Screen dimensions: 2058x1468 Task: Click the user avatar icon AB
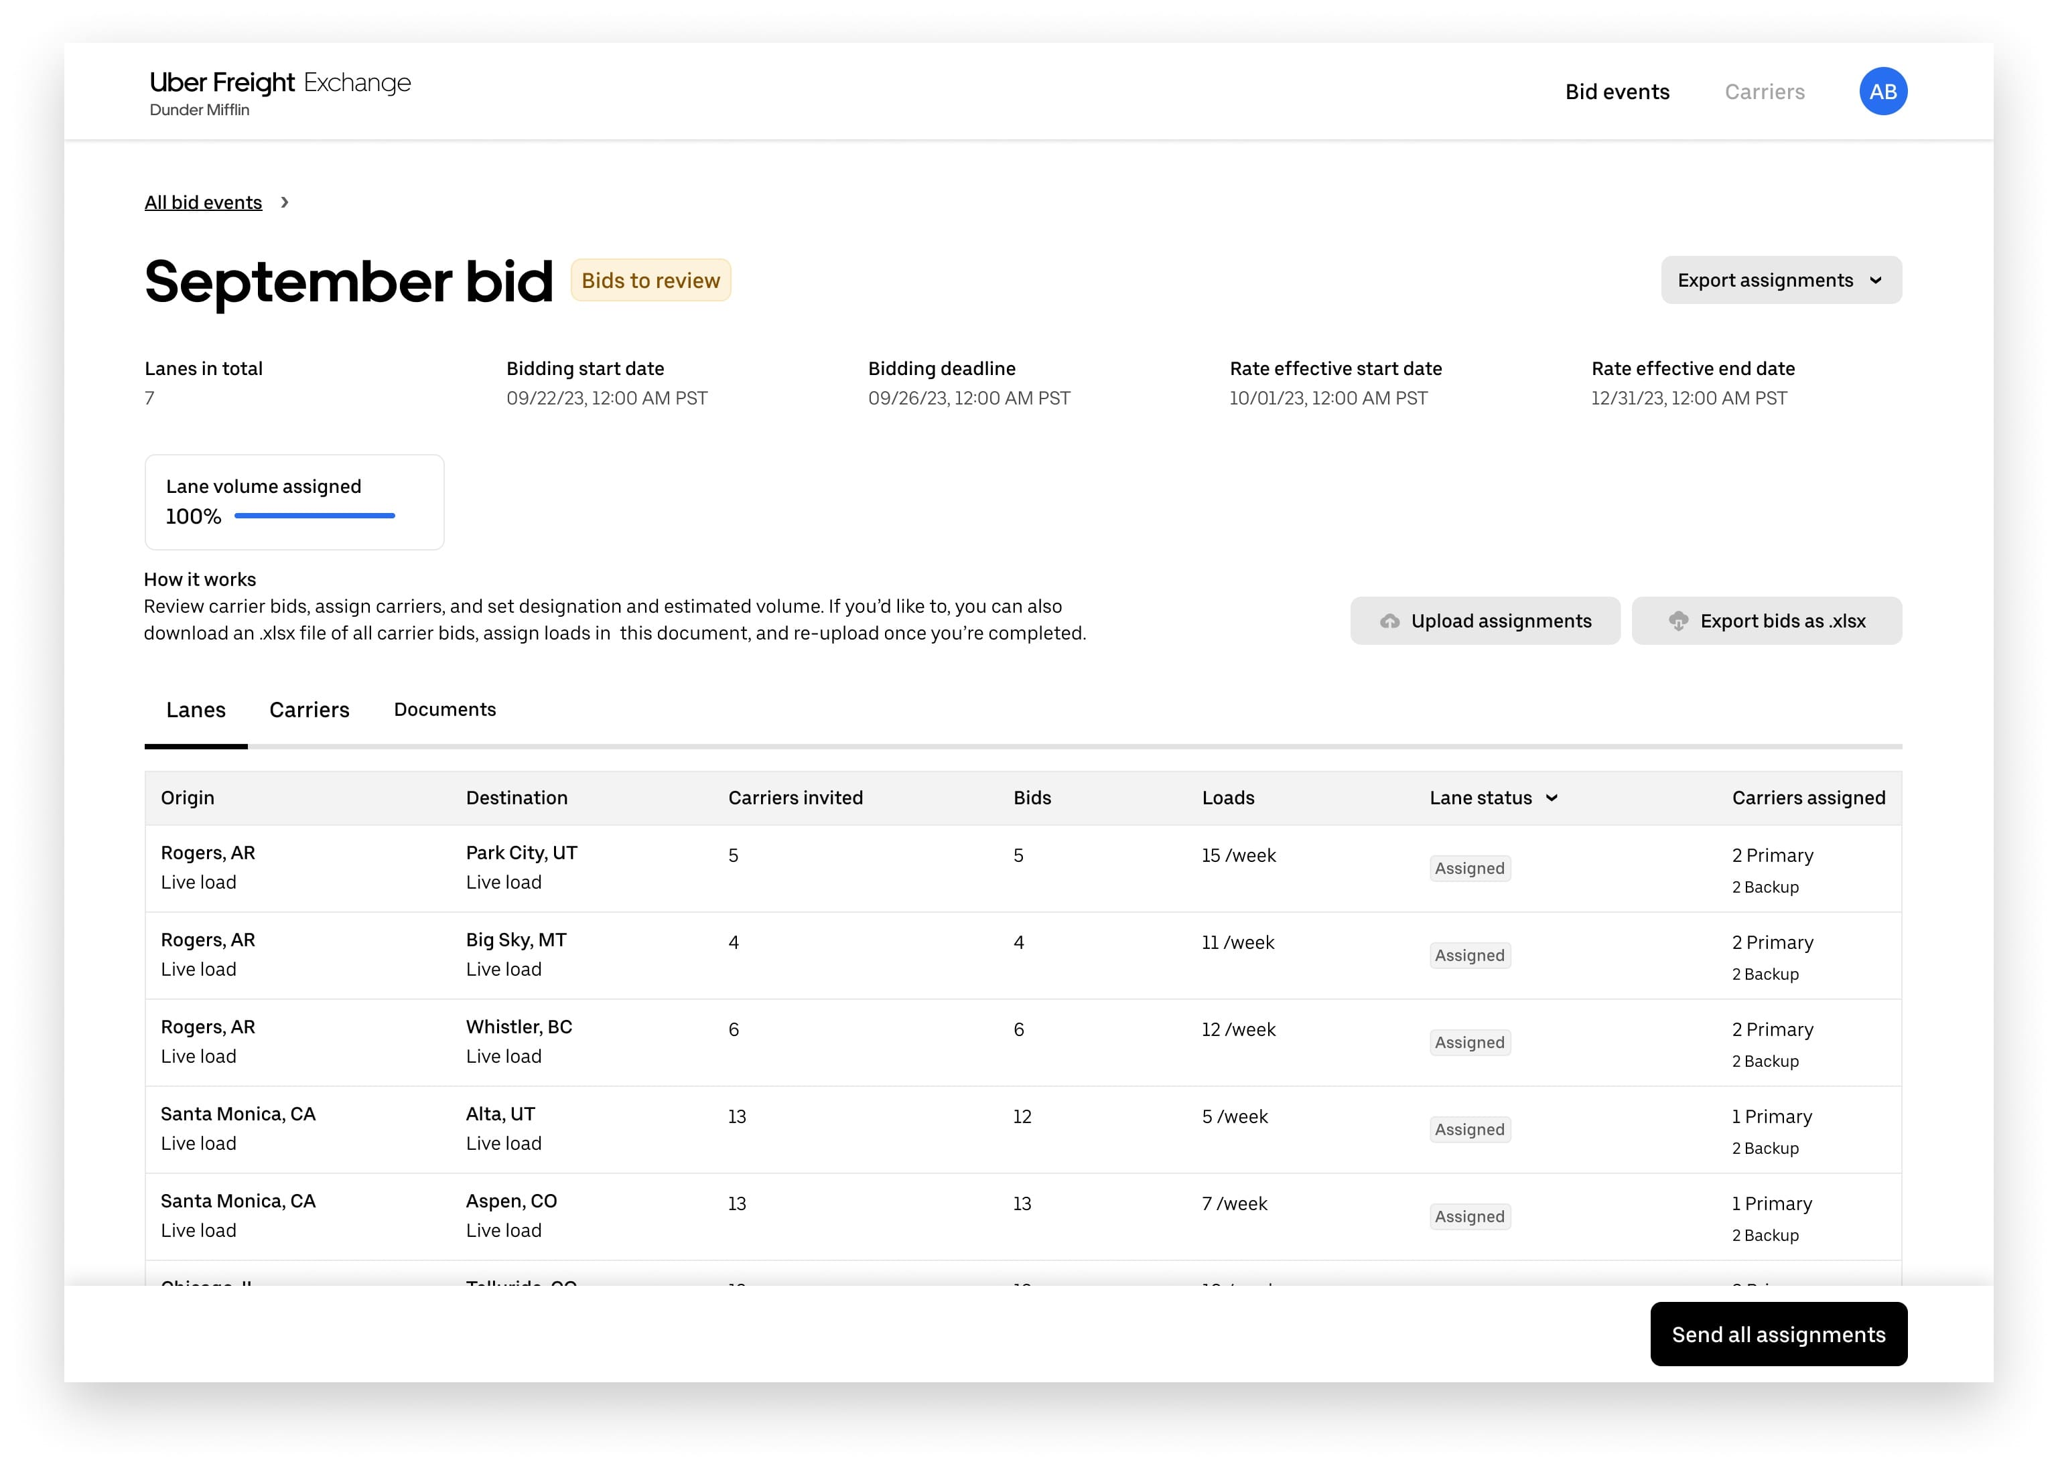point(1883,90)
